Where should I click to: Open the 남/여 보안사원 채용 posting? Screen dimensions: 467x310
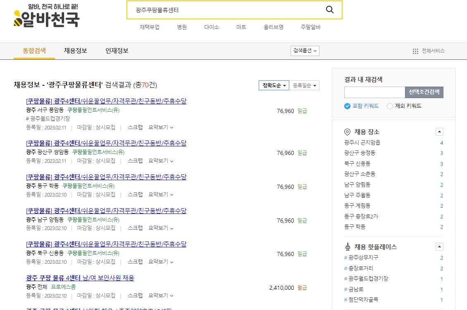tap(80, 278)
